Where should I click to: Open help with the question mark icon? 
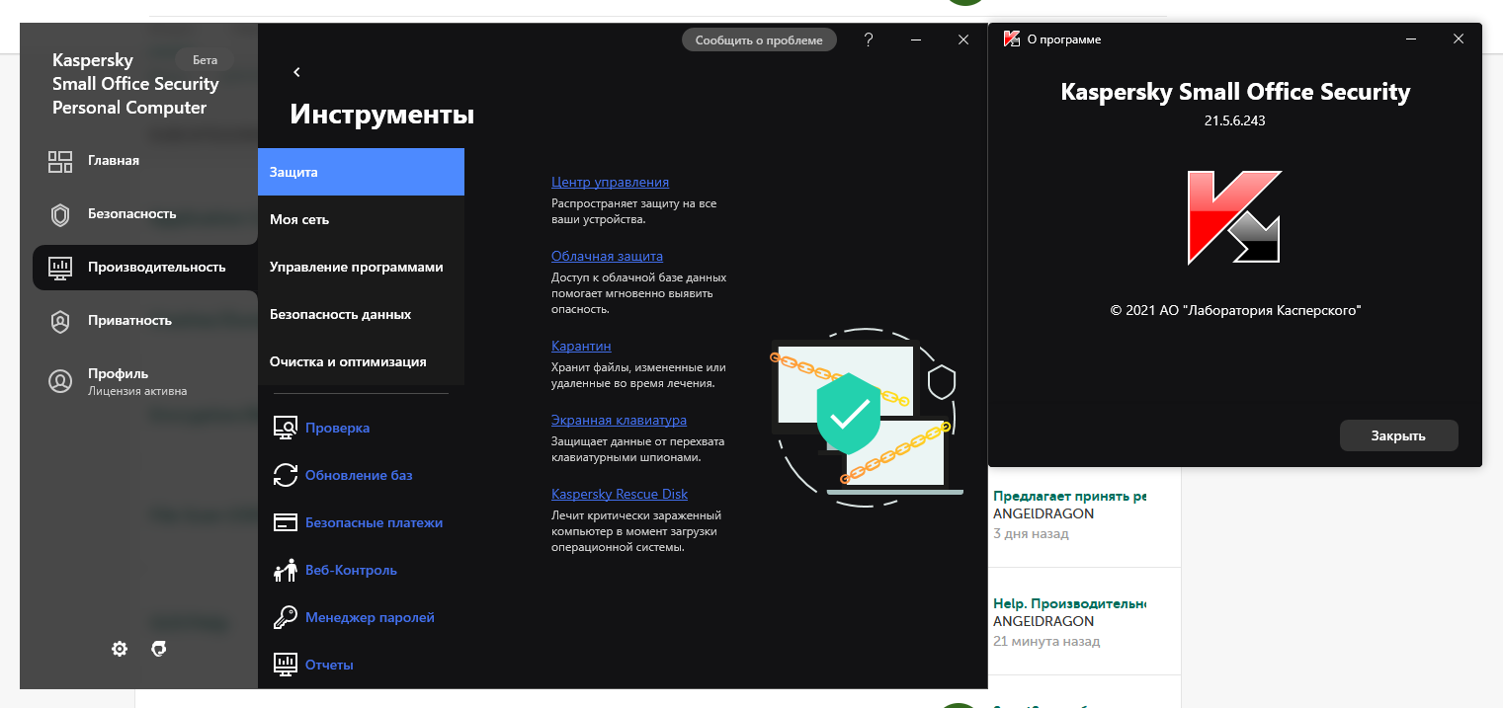pyautogui.click(x=869, y=39)
